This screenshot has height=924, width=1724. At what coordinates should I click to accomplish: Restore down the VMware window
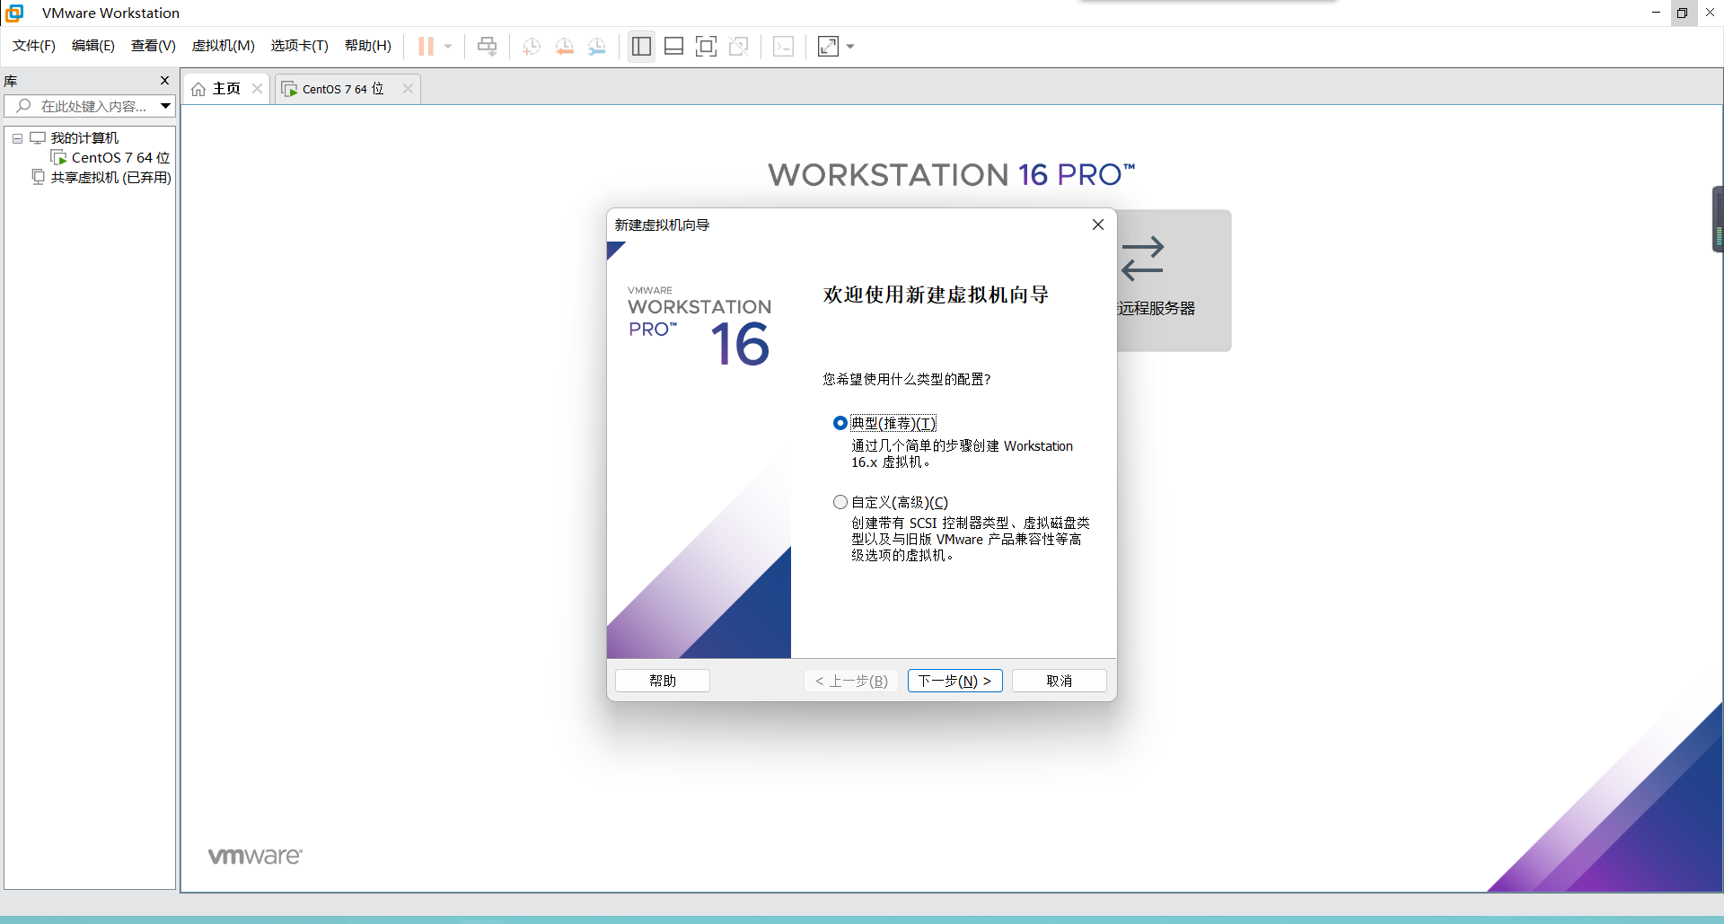point(1683,13)
